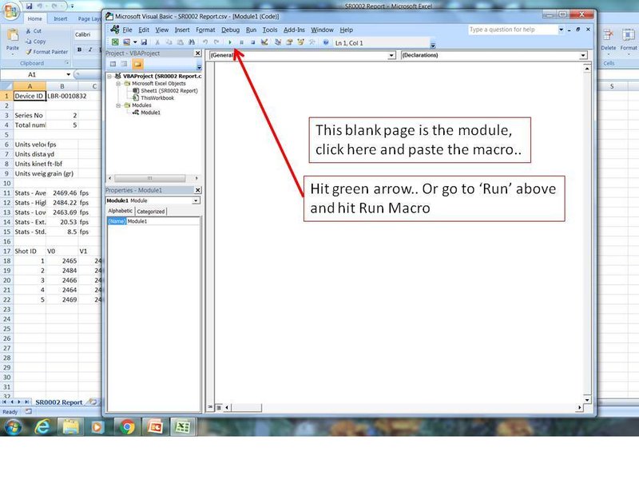Open the Window menu in Visual Basic

322,30
